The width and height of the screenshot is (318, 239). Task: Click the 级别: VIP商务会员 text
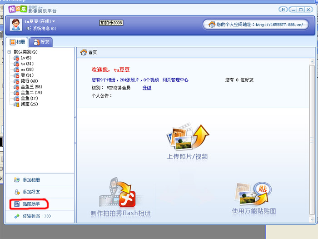click(x=111, y=88)
